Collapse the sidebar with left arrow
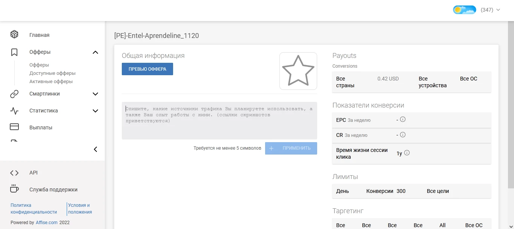The image size is (514, 229). coord(95,149)
